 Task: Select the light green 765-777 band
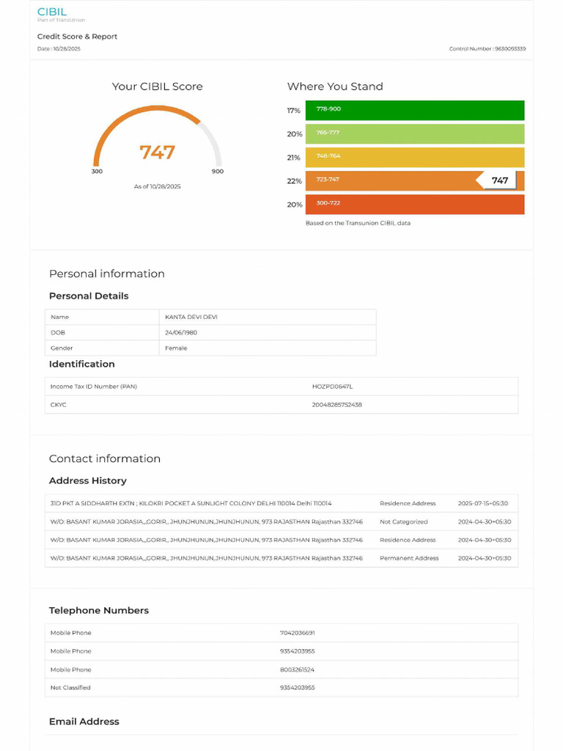415,133
